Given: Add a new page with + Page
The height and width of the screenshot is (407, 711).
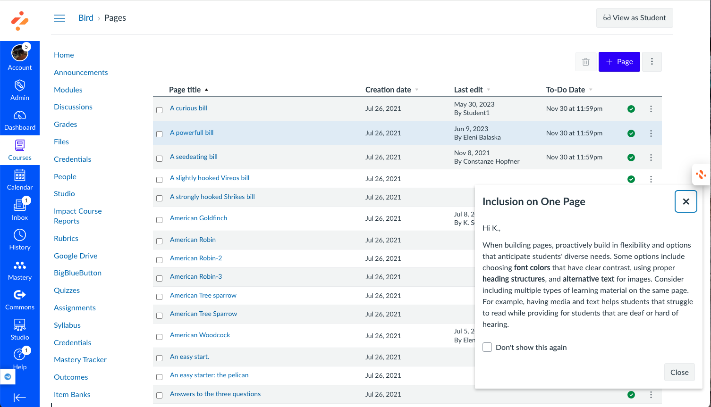Looking at the screenshot, I should tap(619, 62).
